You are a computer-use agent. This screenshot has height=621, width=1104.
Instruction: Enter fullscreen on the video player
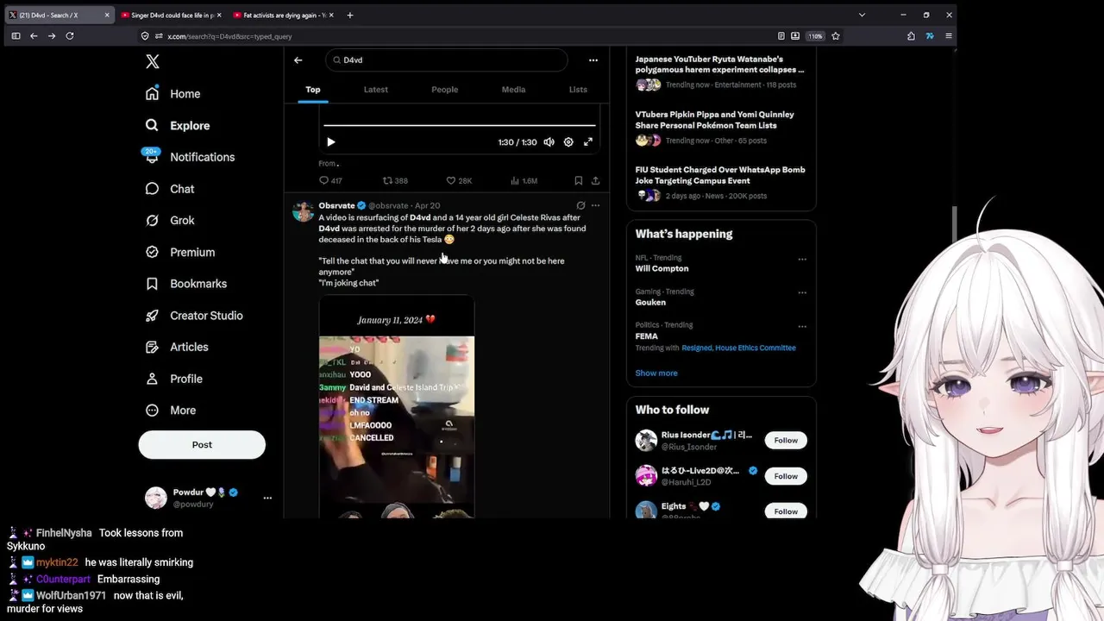pyautogui.click(x=588, y=142)
